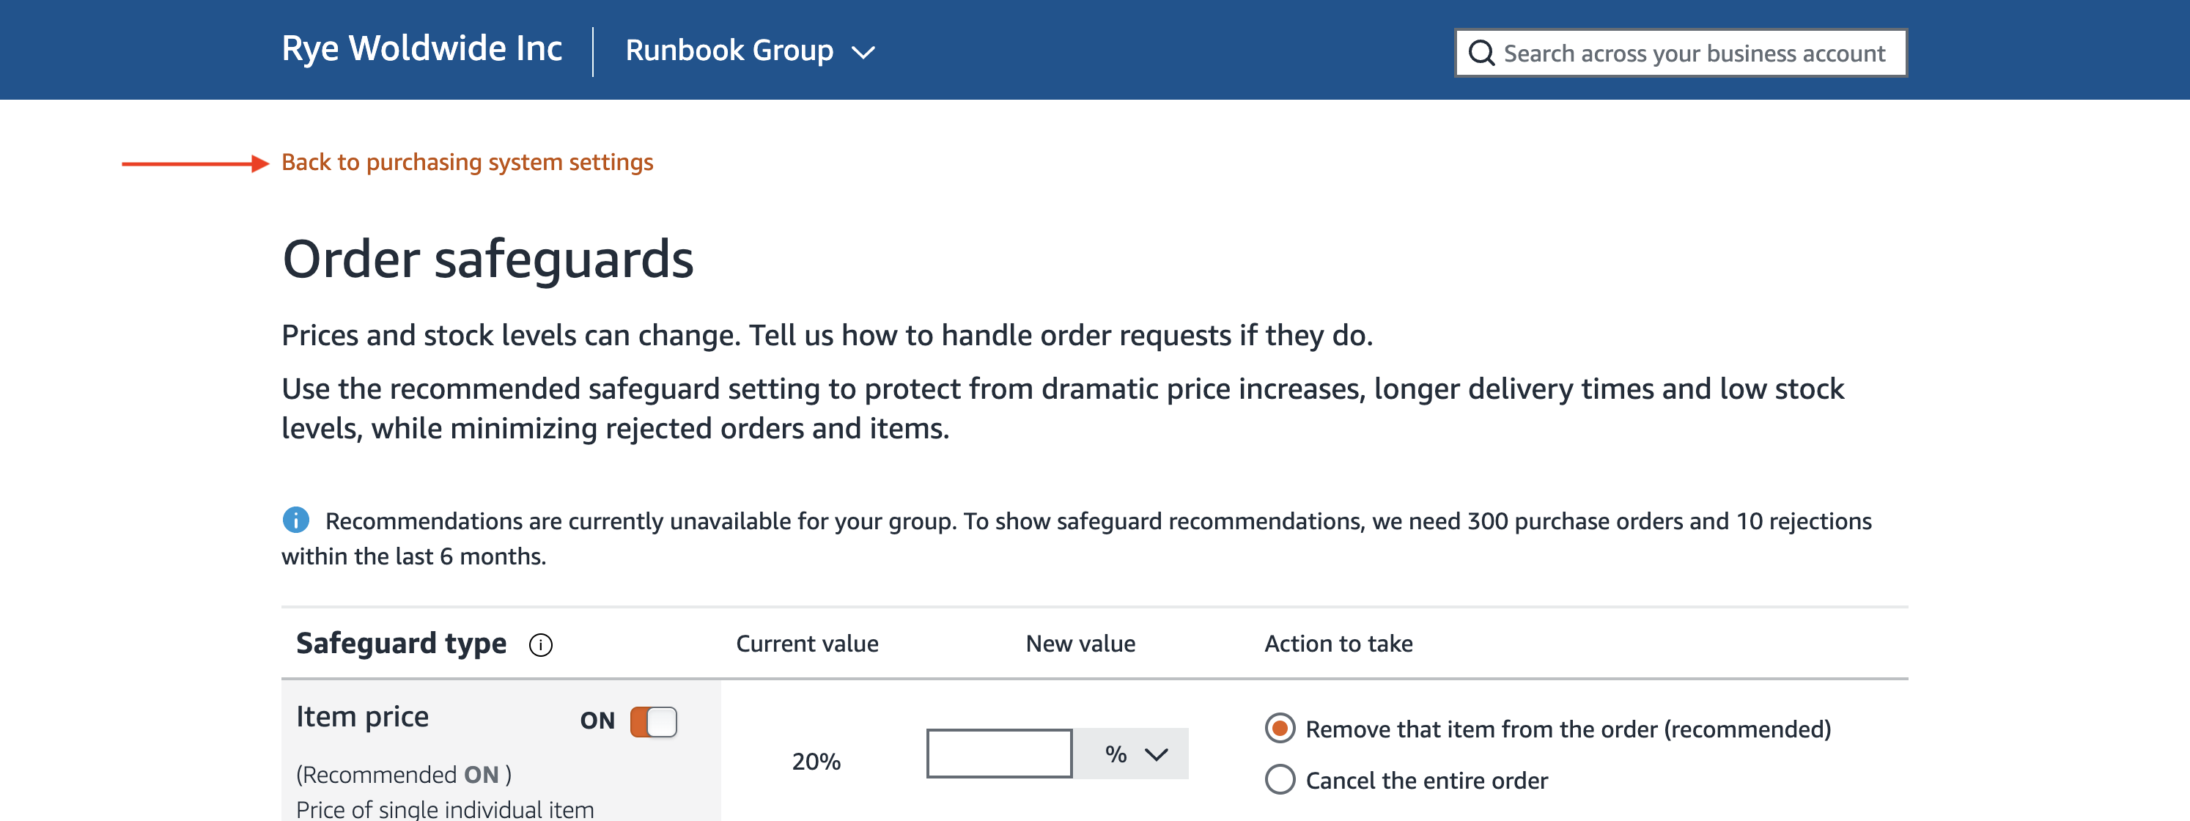Click the Item price New value input box

pyautogui.click(x=998, y=753)
